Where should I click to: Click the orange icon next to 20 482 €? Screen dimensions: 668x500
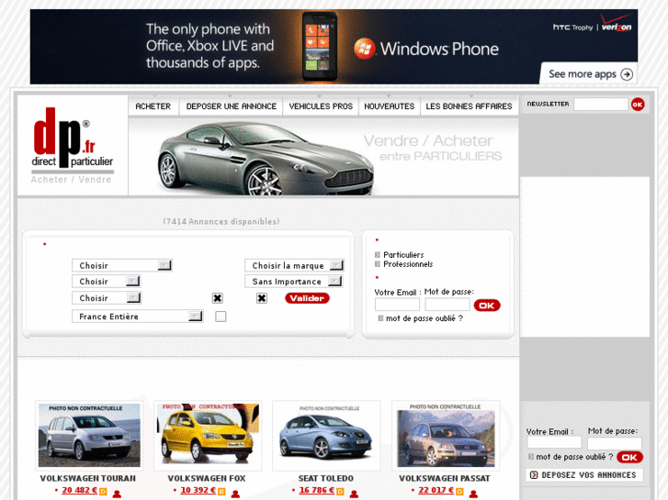point(103,492)
